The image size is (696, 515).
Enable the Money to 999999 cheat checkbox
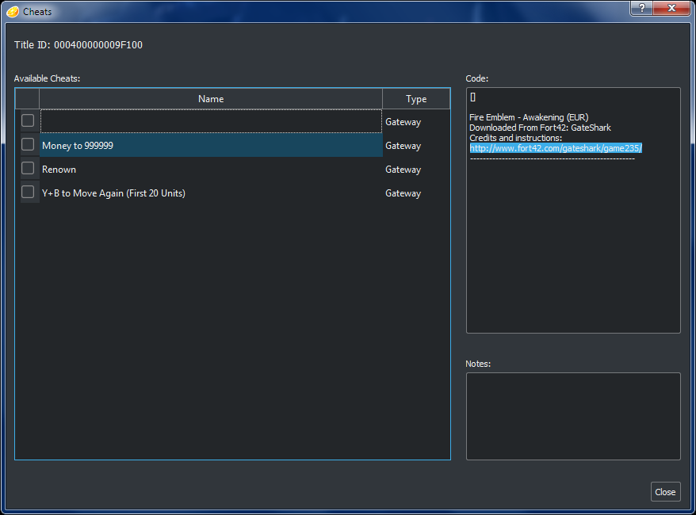[x=28, y=145]
